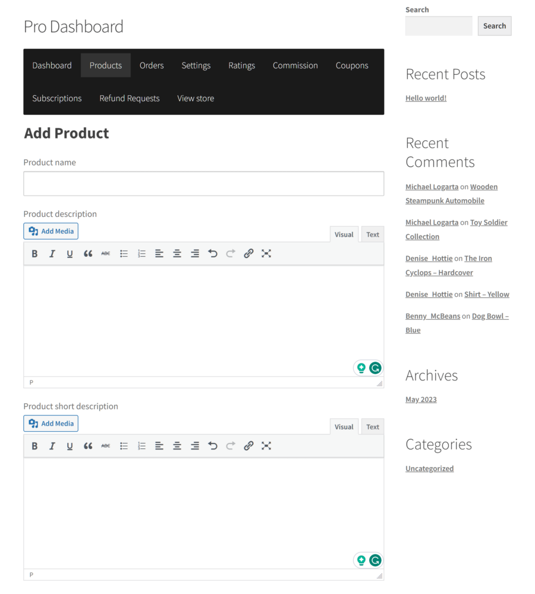Apply strikethrough in the short description editor
The height and width of the screenshot is (594, 535).
pyautogui.click(x=105, y=445)
